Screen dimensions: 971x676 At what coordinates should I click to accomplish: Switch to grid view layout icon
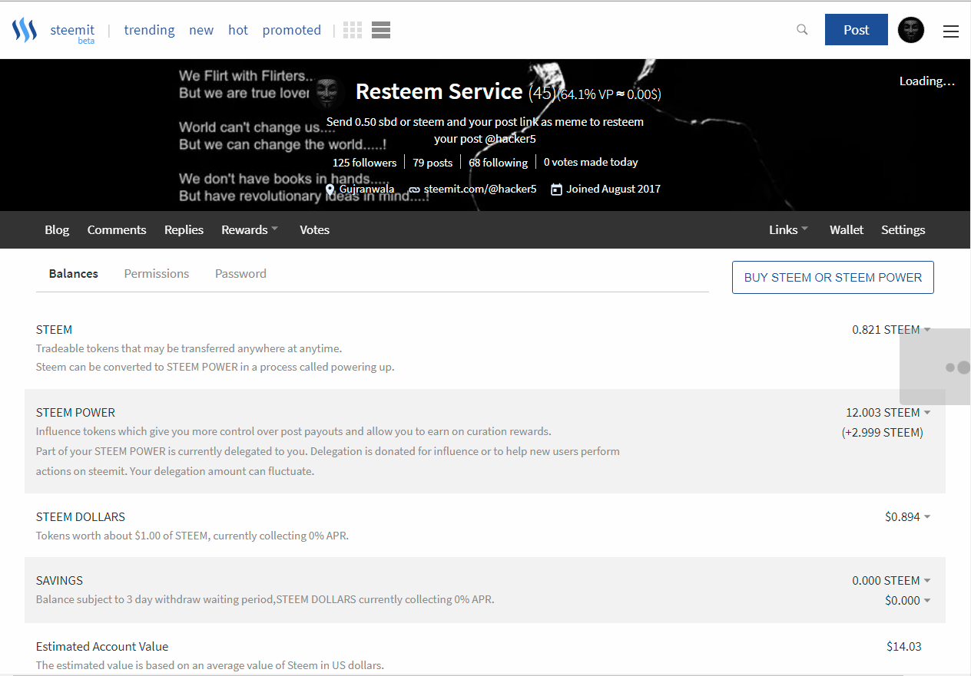click(x=353, y=30)
